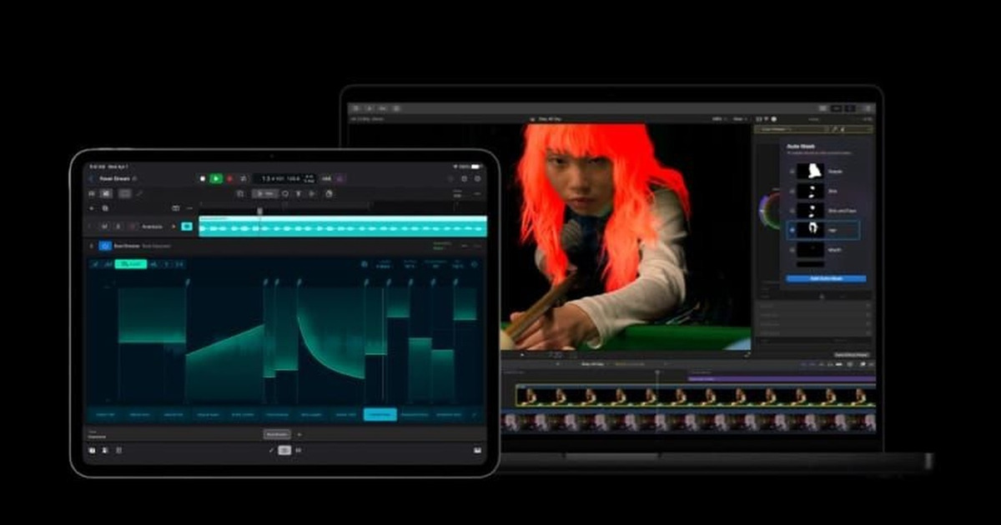
Task: Open the browser icon at the iPad bottom-left
Action: pyautogui.click(x=92, y=450)
